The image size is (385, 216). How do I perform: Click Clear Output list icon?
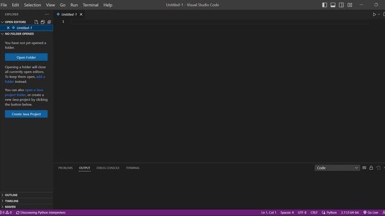coord(364,168)
